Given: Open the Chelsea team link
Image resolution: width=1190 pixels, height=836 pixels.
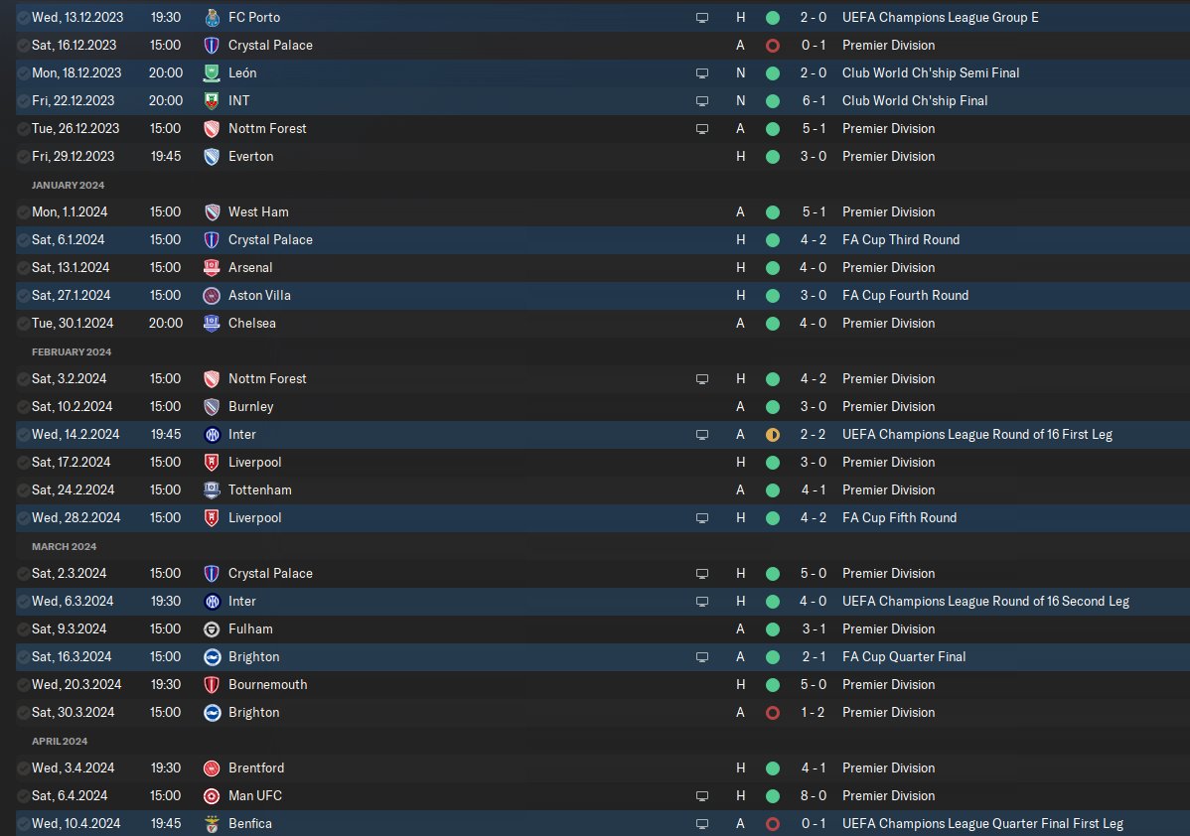Looking at the screenshot, I should 252,323.
